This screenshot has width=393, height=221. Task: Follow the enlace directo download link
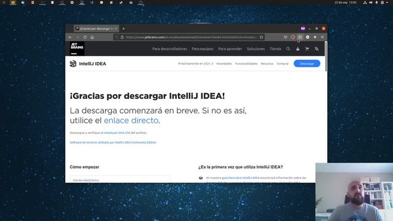(131, 120)
